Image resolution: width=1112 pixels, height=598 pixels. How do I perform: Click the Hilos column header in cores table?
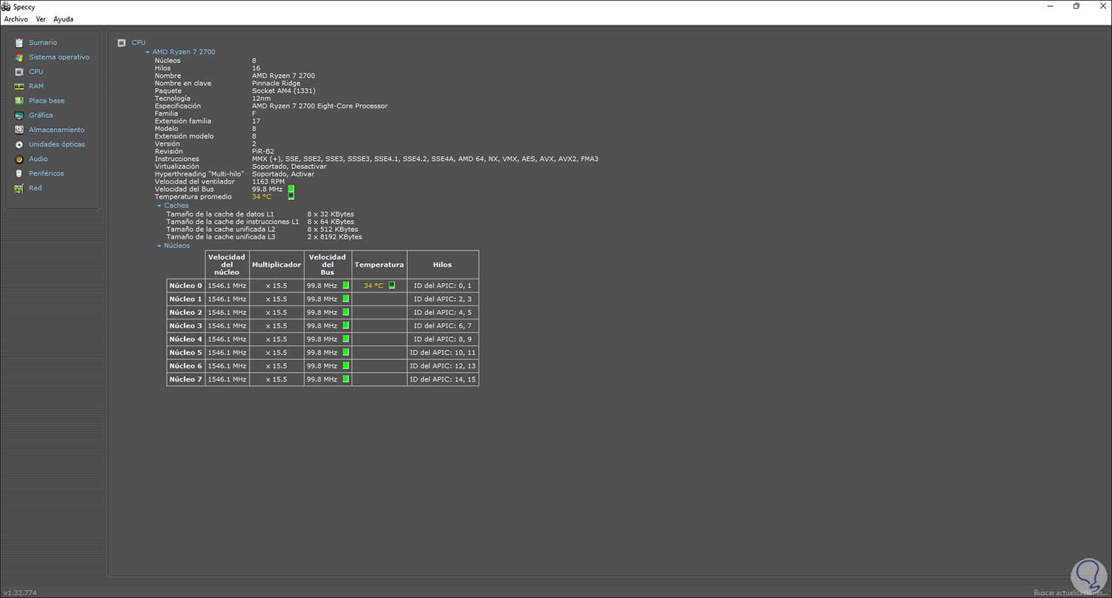click(x=443, y=265)
